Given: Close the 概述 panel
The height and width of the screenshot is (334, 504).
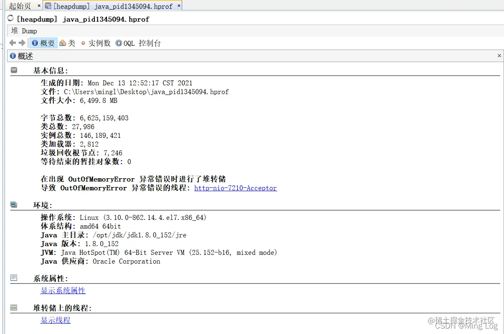Looking at the screenshot, I should pos(499,55).
